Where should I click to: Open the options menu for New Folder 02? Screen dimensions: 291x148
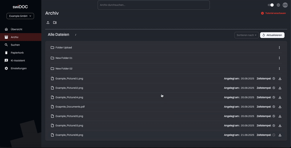tap(279, 69)
